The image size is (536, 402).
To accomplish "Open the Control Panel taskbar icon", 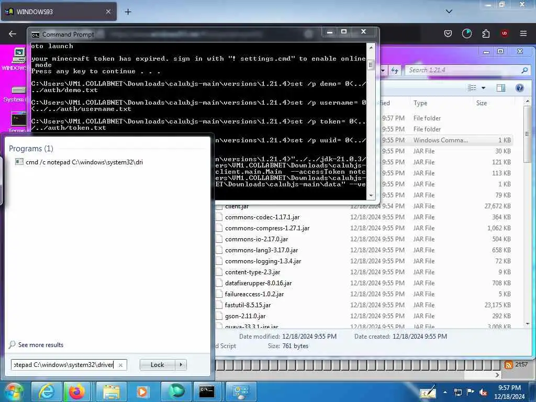I will pos(241,392).
